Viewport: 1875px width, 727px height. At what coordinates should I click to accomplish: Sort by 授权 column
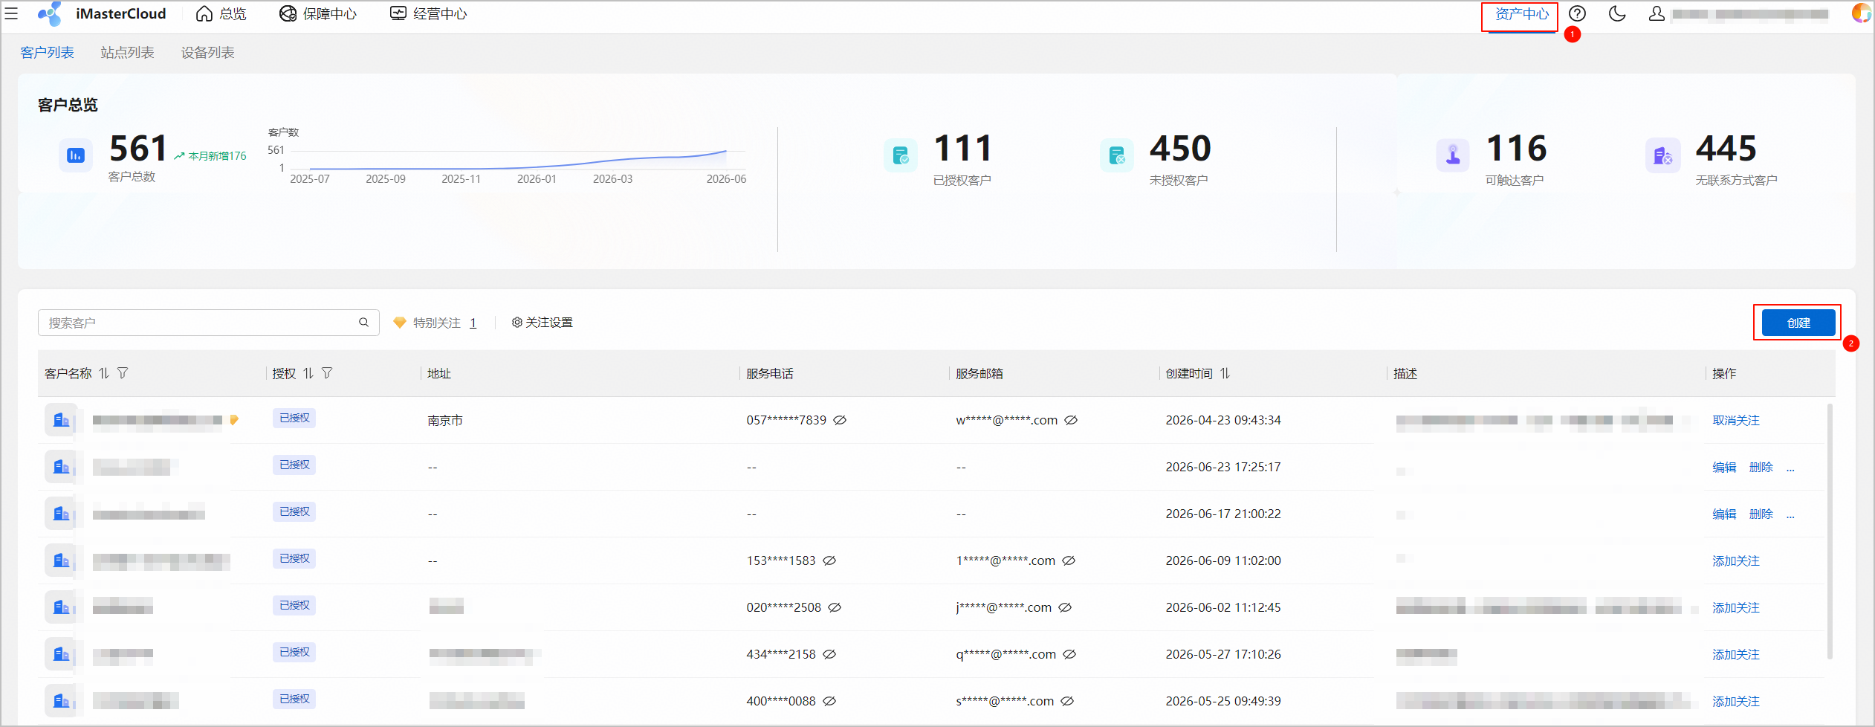point(308,373)
